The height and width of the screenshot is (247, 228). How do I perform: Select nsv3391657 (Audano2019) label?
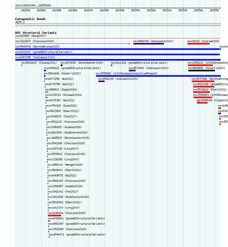click(x=66, y=186)
